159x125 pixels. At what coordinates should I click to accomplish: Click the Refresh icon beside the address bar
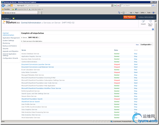click(x=115, y=5)
